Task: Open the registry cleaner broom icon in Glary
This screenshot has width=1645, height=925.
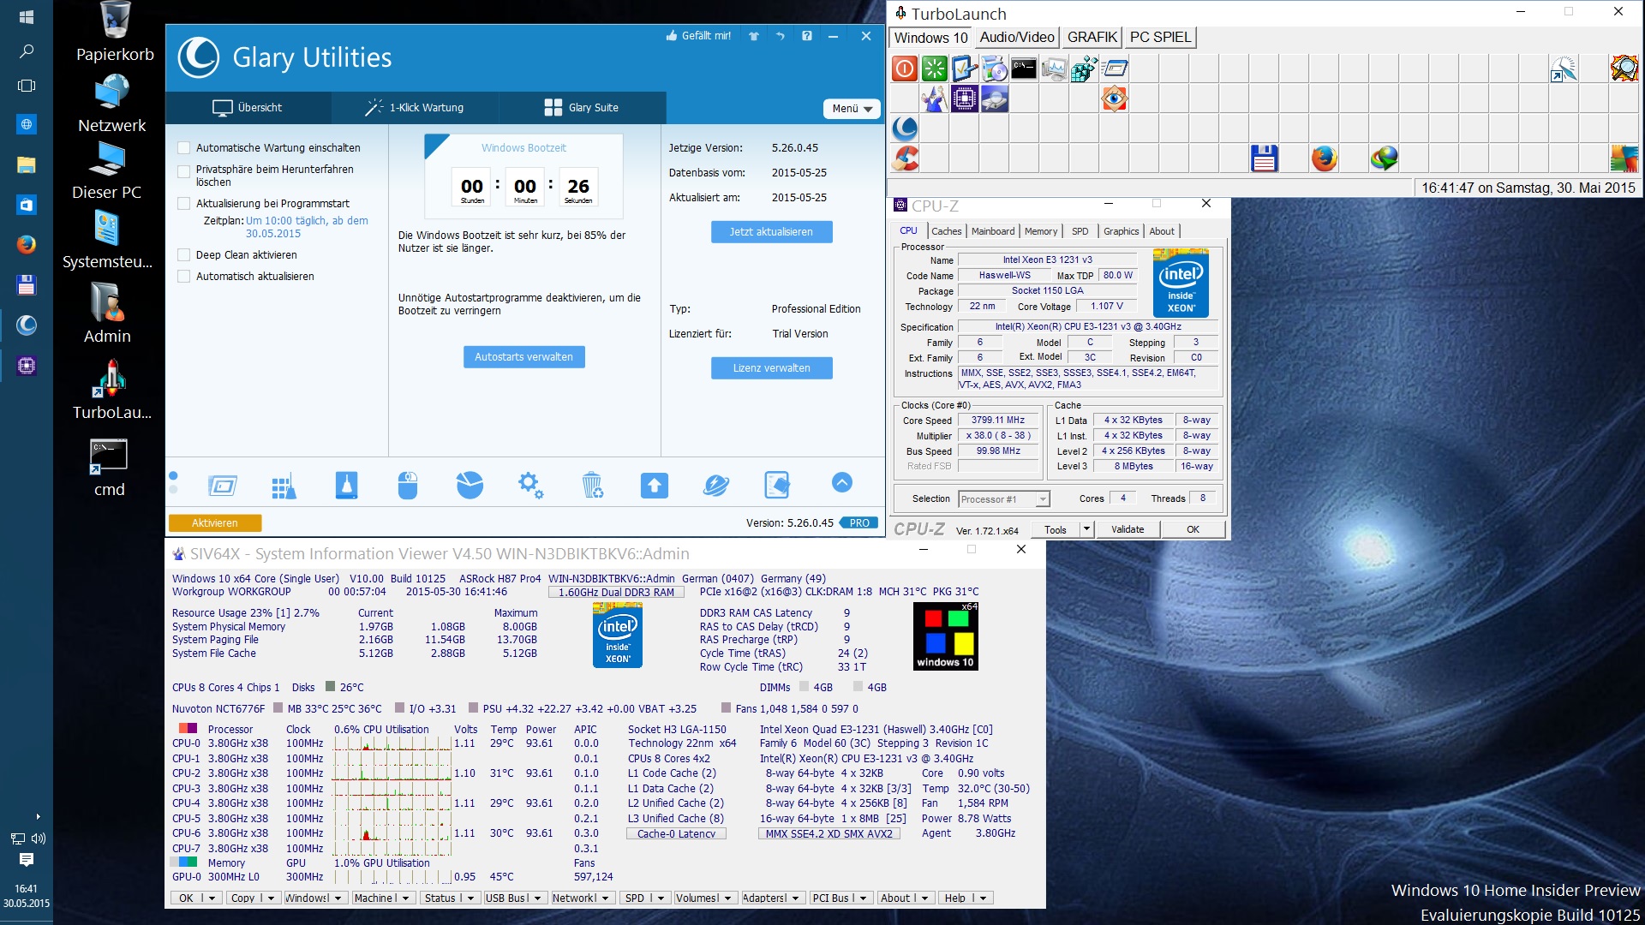Action: click(284, 486)
